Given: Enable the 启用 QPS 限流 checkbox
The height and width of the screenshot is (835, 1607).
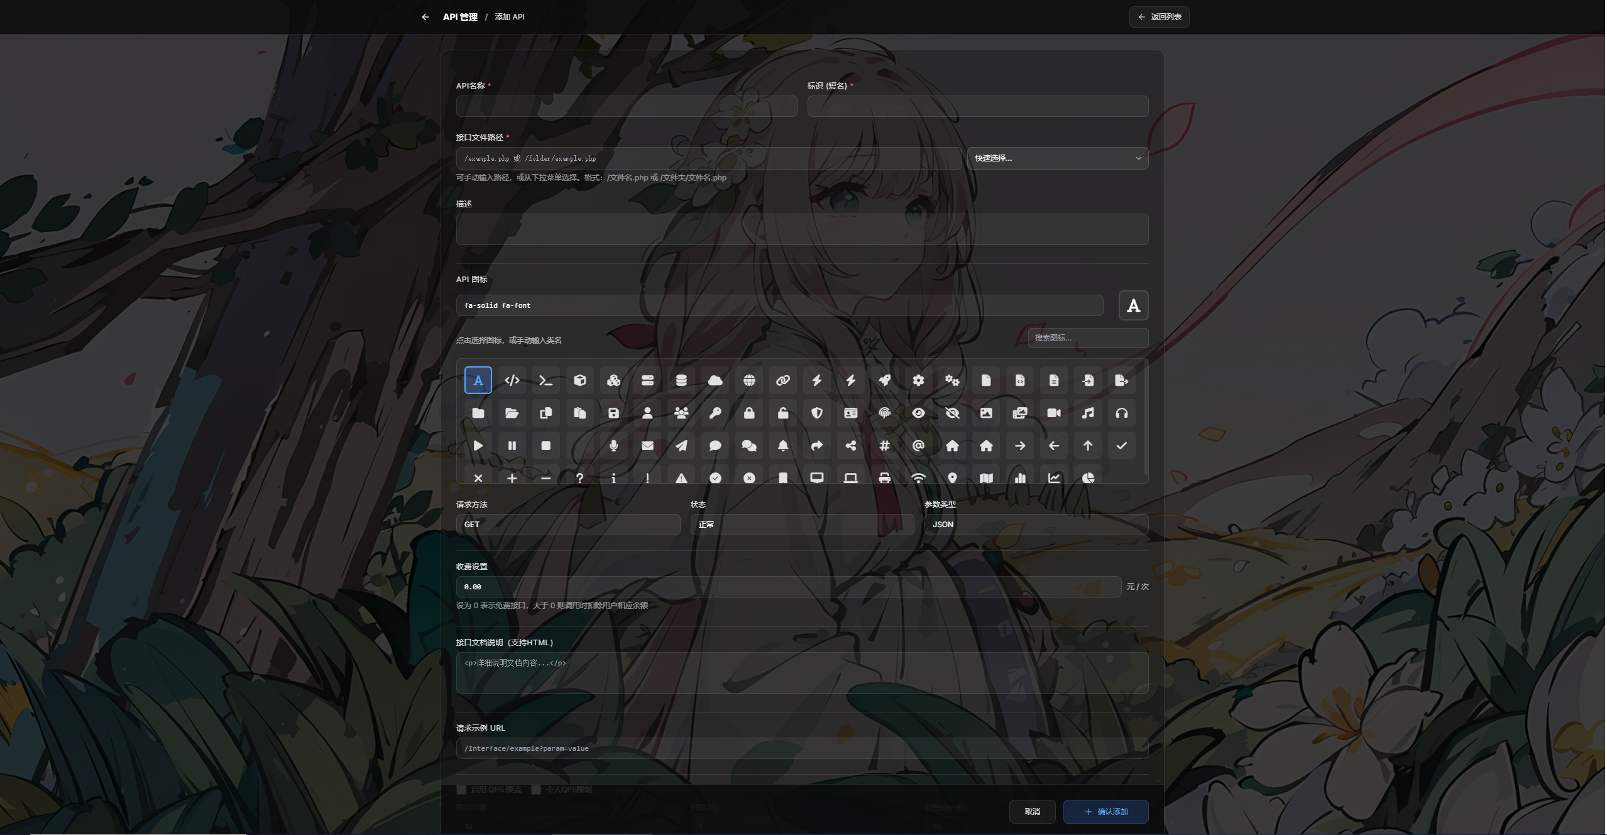Looking at the screenshot, I should (x=461, y=790).
